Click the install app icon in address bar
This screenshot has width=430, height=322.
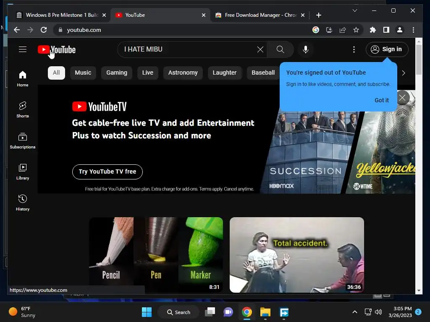point(329,30)
